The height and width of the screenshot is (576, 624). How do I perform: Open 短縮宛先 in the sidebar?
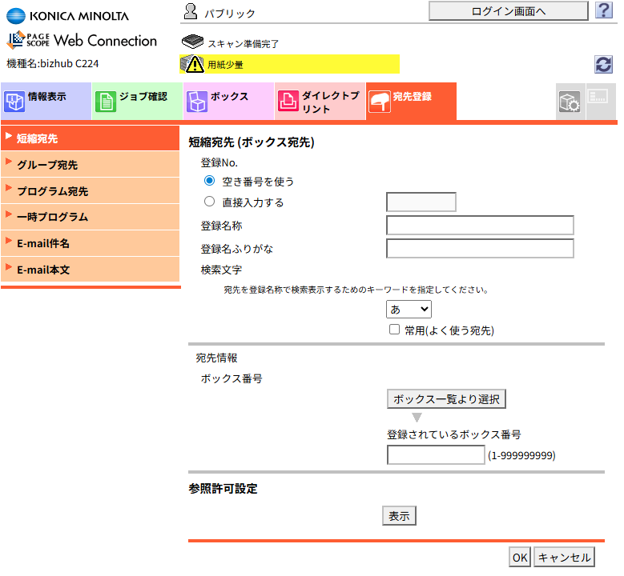pyautogui.click(x=91, y=138)
